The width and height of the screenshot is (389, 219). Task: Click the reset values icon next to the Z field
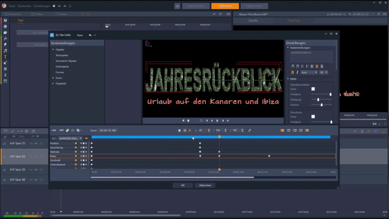[x=250, y=130]
